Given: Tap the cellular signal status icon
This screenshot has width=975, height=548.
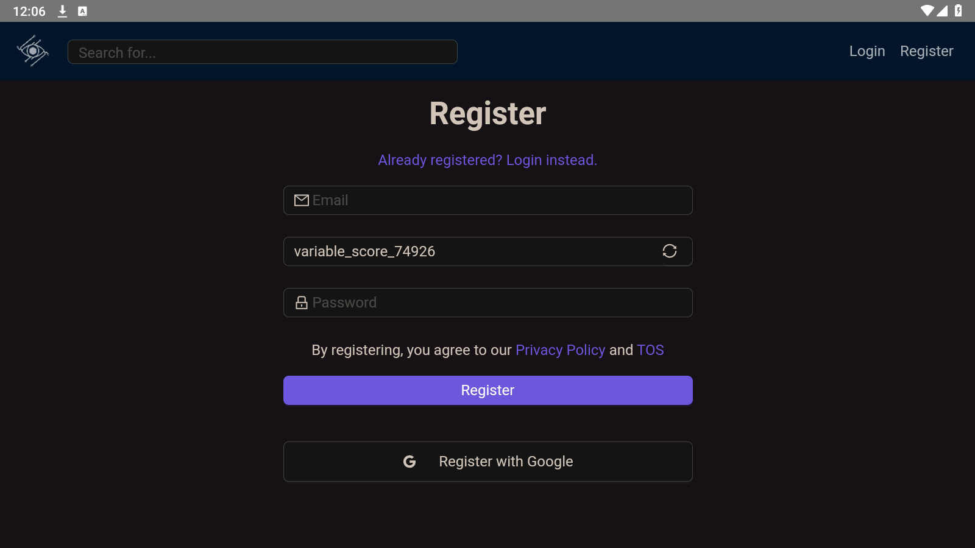Looking at the screenshot, I should pos(943,11).
